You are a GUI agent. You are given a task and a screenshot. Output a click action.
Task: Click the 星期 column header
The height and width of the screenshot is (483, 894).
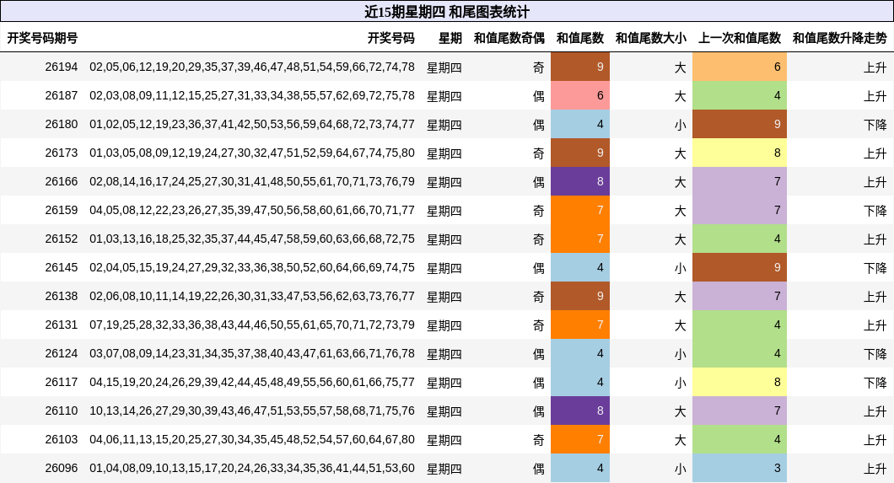point(450,38)
